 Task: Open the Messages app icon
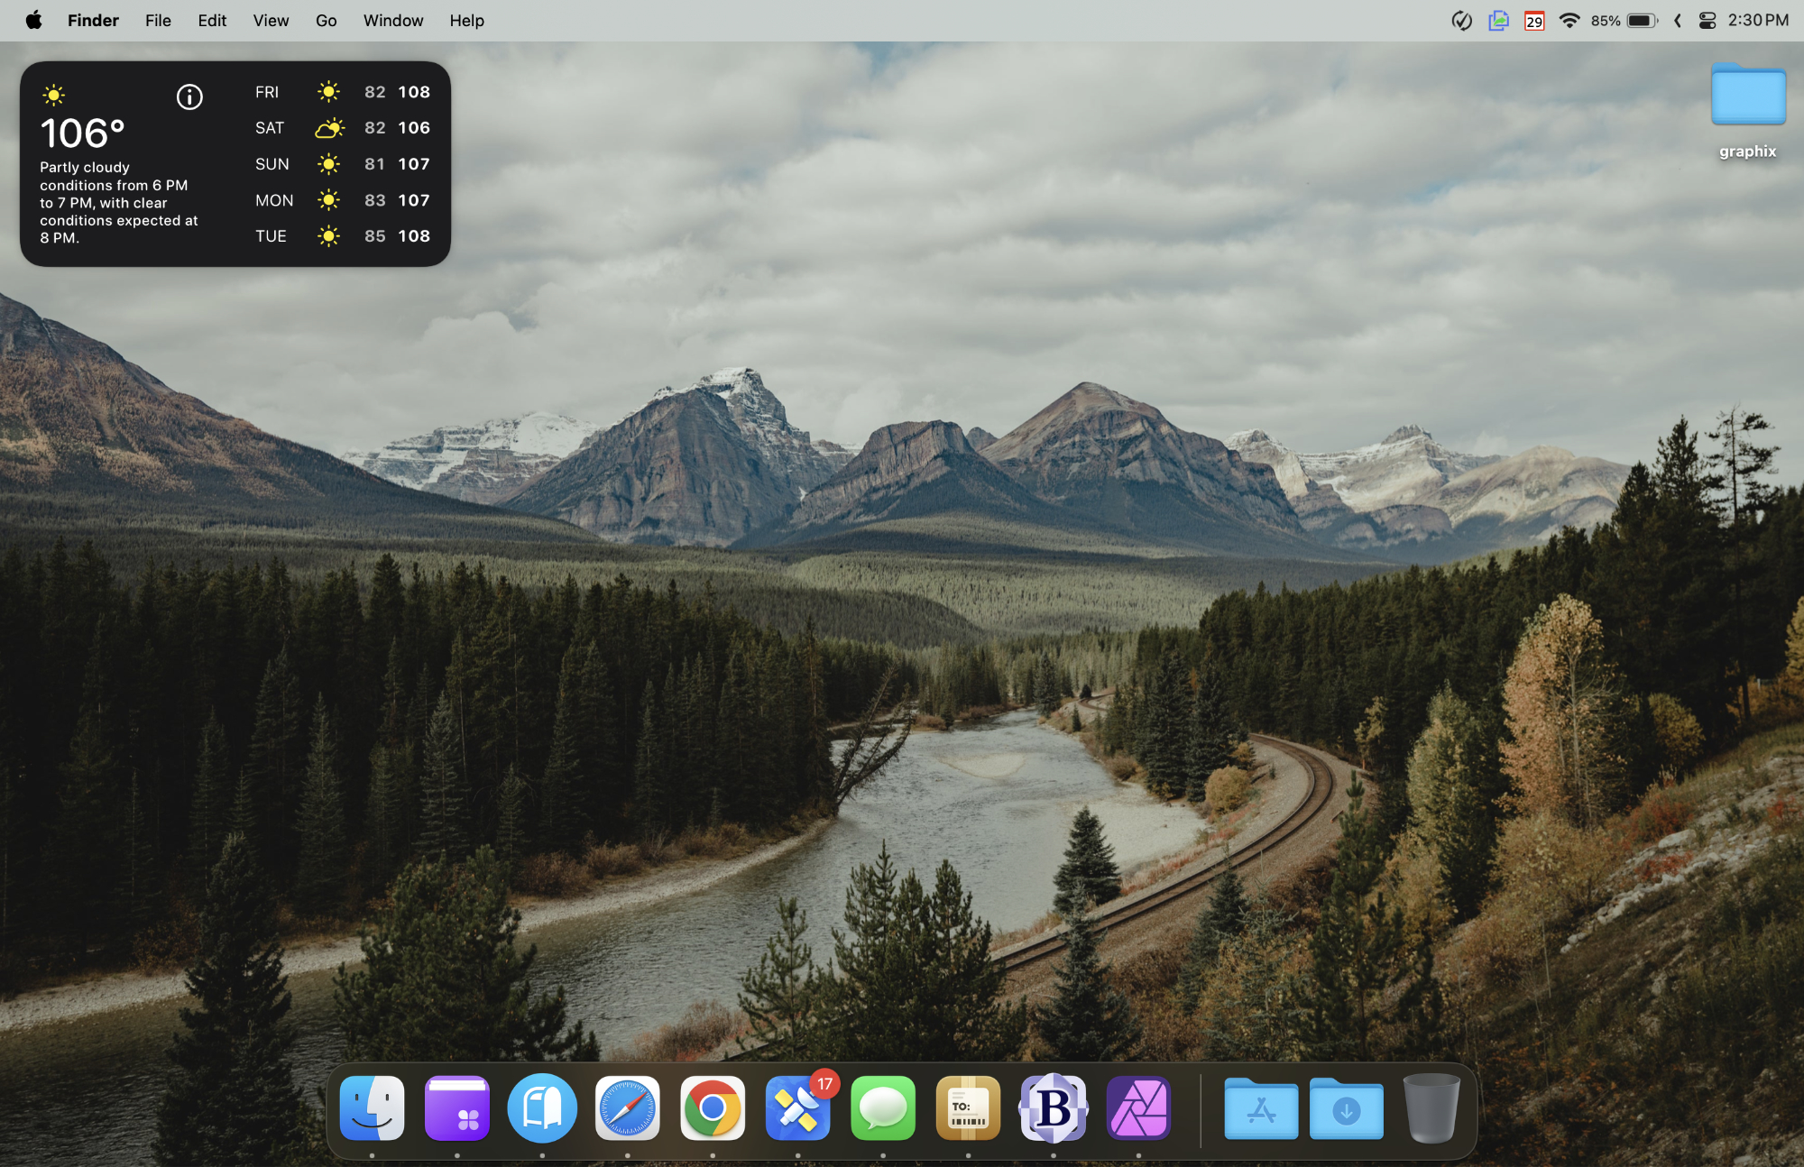point(882,1108)
